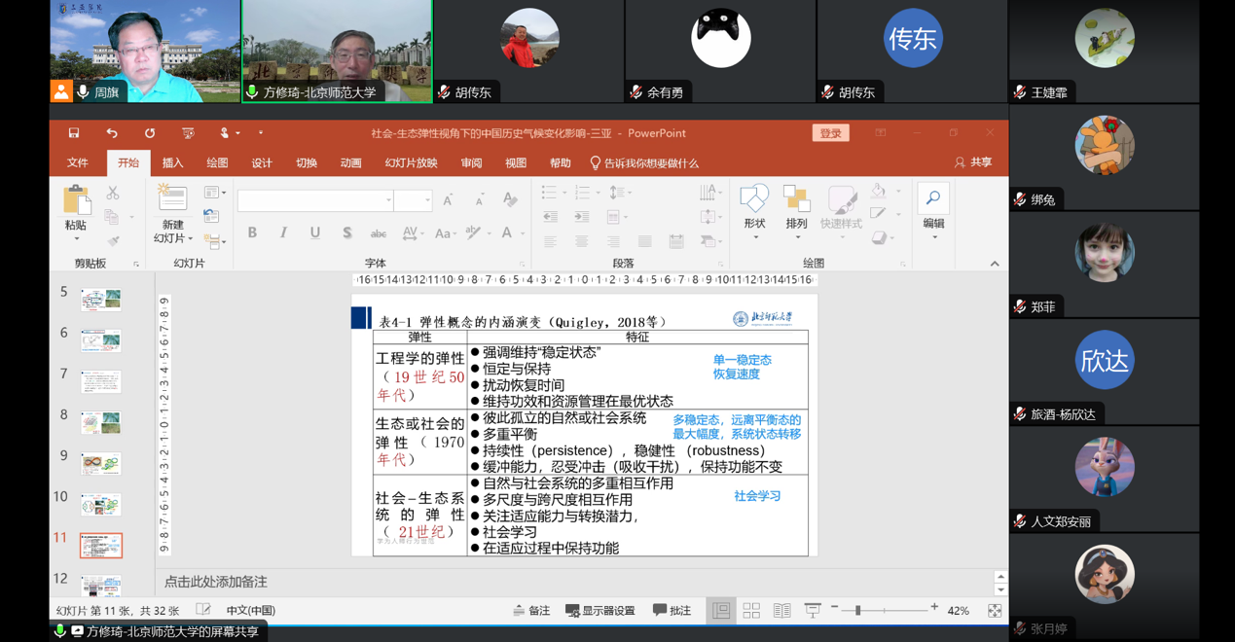Switch to Reading view
Viewport: 1235px width, 642px height.
[x=781, y=611]
